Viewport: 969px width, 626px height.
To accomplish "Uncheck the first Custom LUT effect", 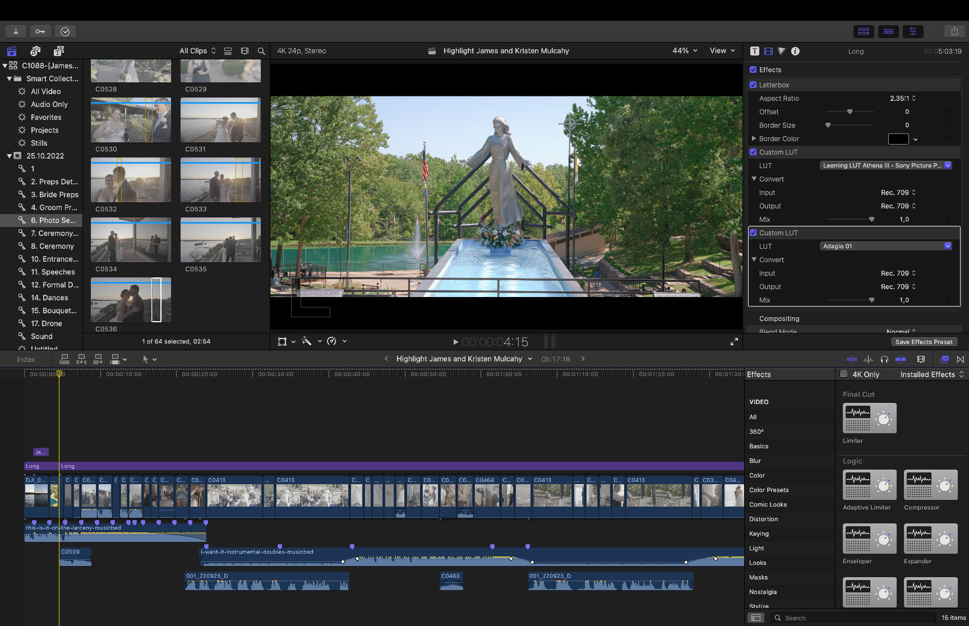I will tap(754, 152).
